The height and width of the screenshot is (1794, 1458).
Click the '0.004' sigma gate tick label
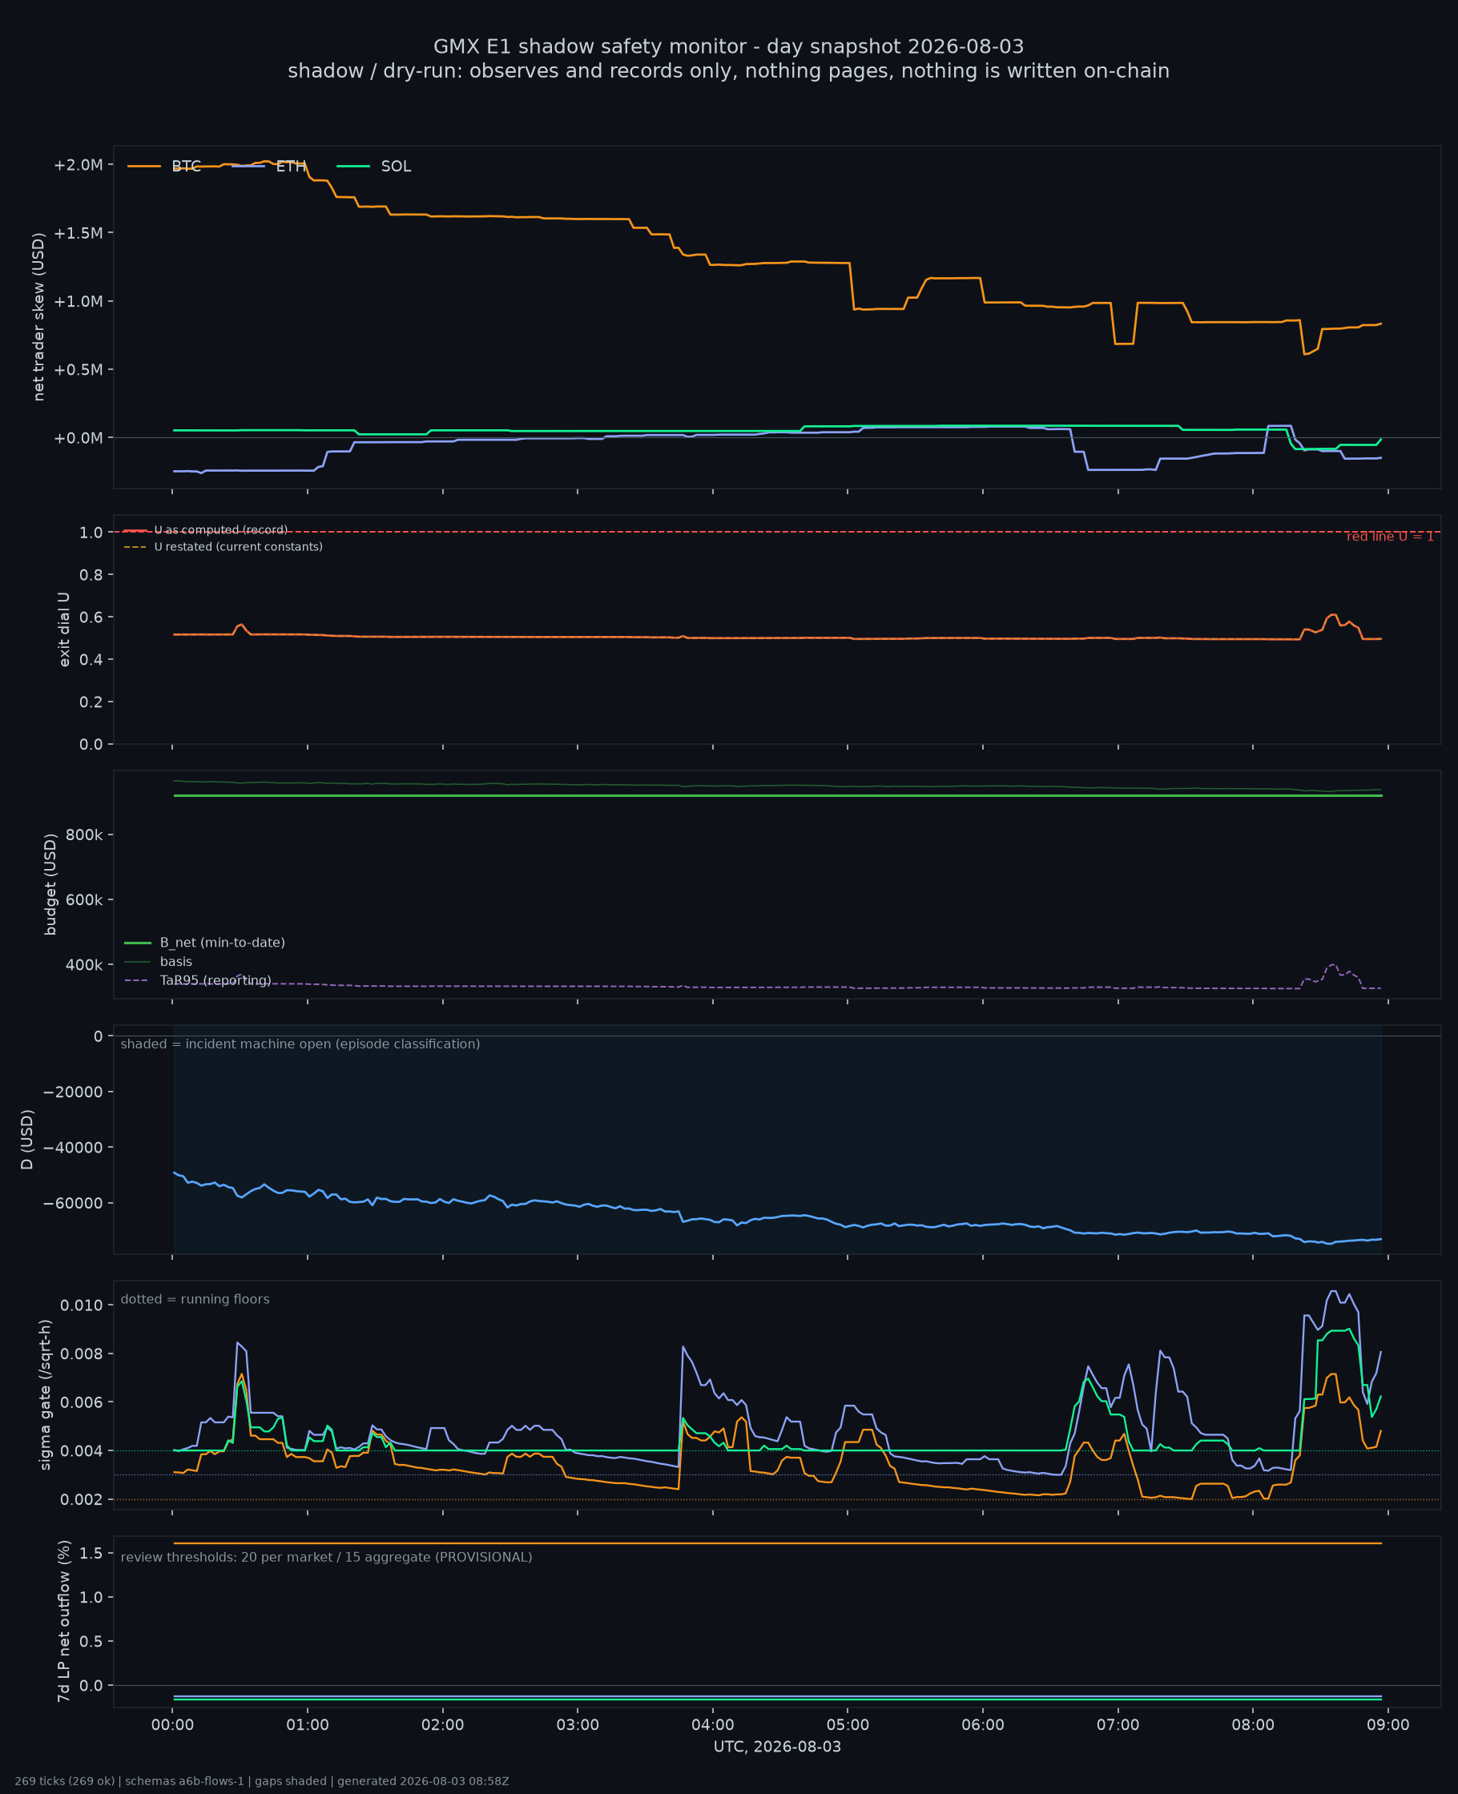(x=82, y=1451)
